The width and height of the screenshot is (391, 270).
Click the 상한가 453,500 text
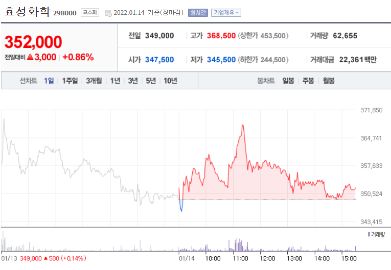tap(263, 36)
